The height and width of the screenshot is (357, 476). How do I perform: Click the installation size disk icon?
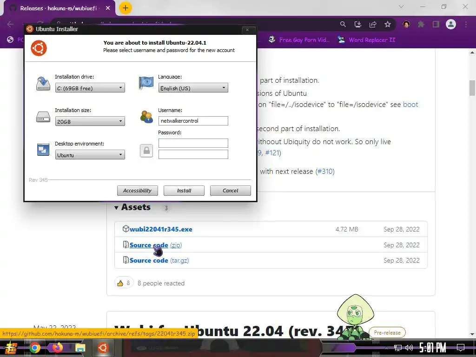(x=43, y=117)
